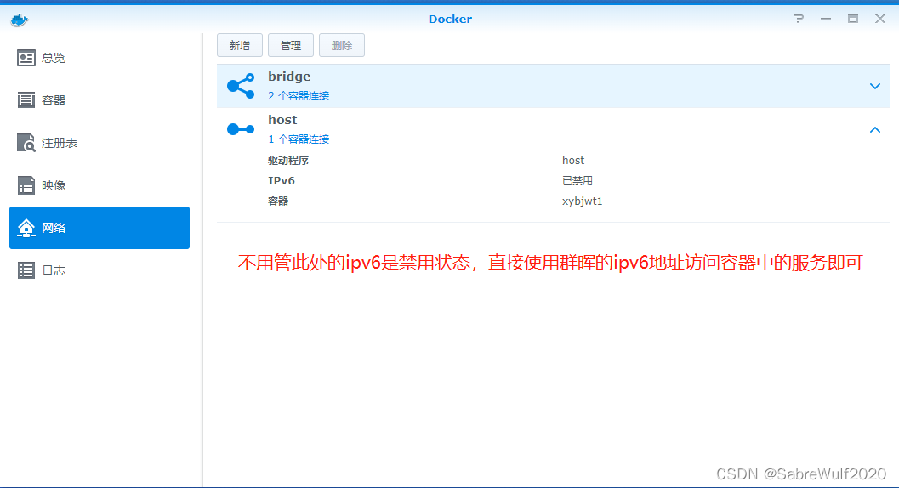The height and width of the screenshot is (488, 899).
Task: Switch to 总览 section
Action: point(100,58)
